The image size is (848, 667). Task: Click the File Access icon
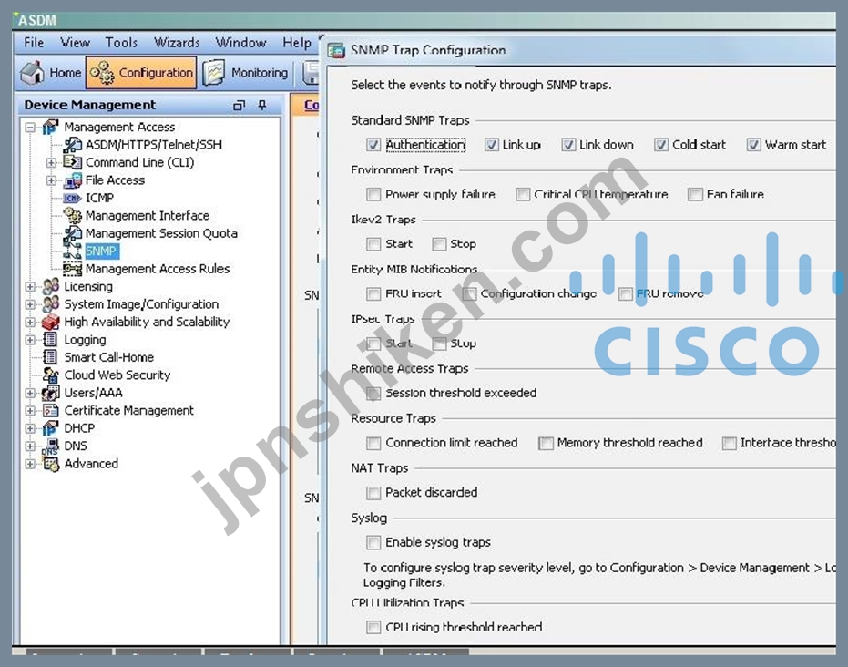73,180
